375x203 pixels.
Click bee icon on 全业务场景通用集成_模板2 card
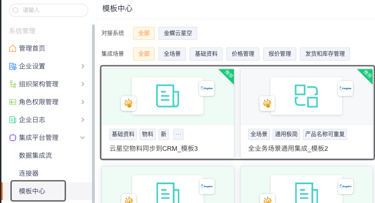267,103
